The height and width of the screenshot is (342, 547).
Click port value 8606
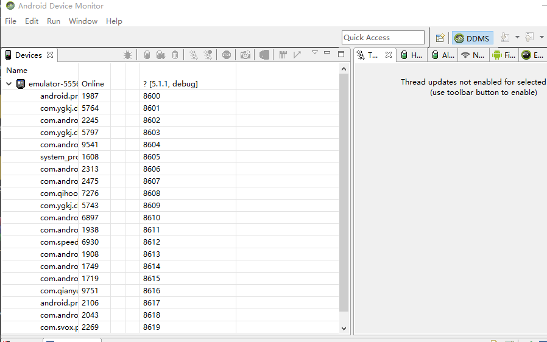pyautogui.click(x=152, y=169)
